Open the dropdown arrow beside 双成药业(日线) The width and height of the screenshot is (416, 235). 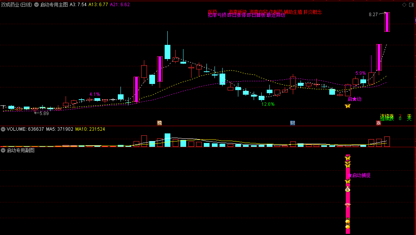pyautogui.click(x=36, y=5)
